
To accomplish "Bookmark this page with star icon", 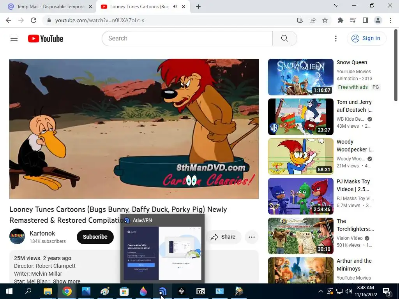I will pos(325,20).
